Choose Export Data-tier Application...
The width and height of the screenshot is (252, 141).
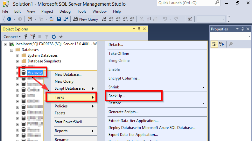coord(133,135)
